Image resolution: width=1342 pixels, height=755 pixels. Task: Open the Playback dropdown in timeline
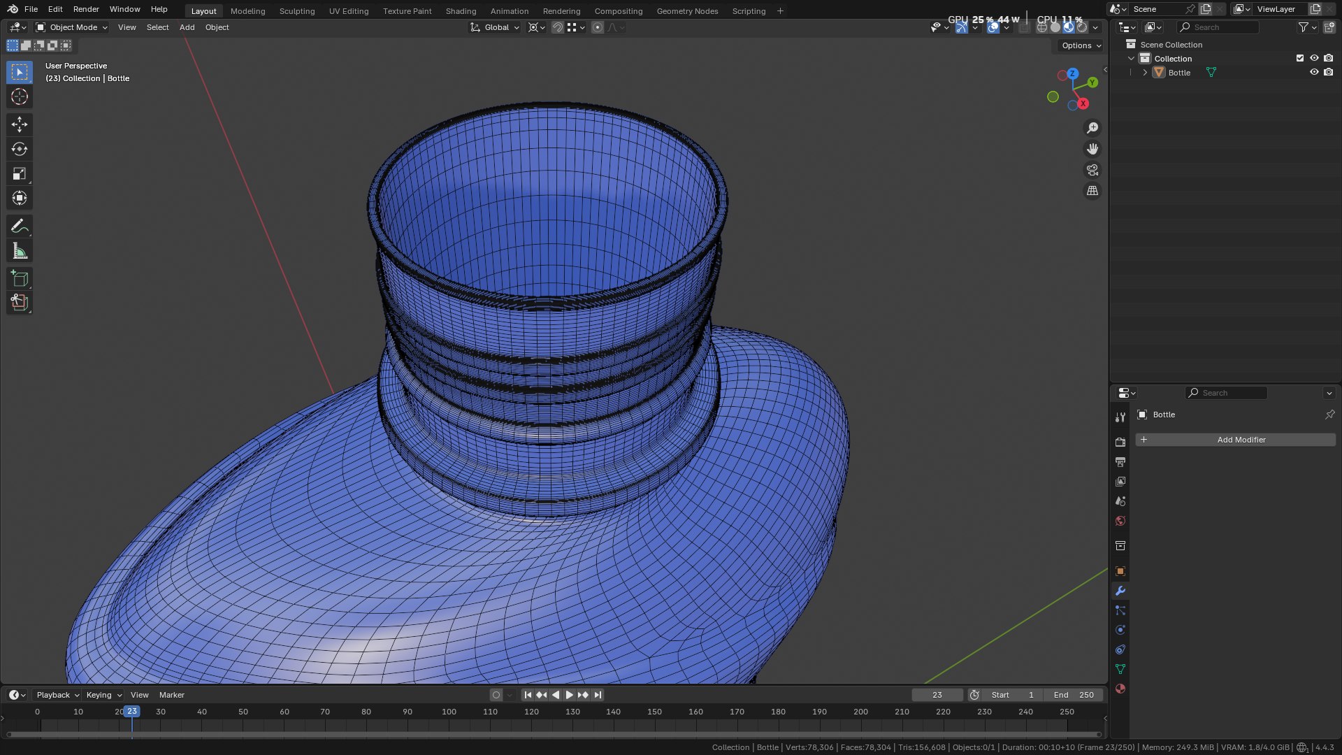point(57,695)
